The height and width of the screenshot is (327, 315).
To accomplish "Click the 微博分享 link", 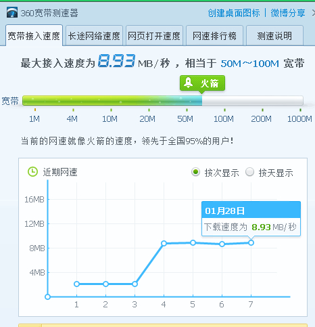I will pos(288,13).
